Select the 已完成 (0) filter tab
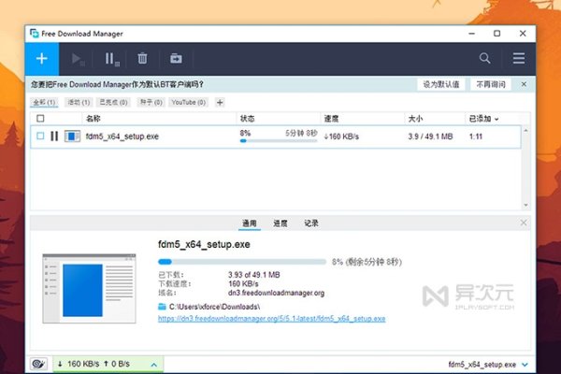Image resolution: width=561 pixels, height=374 pixels. click(x=113, y=102)
